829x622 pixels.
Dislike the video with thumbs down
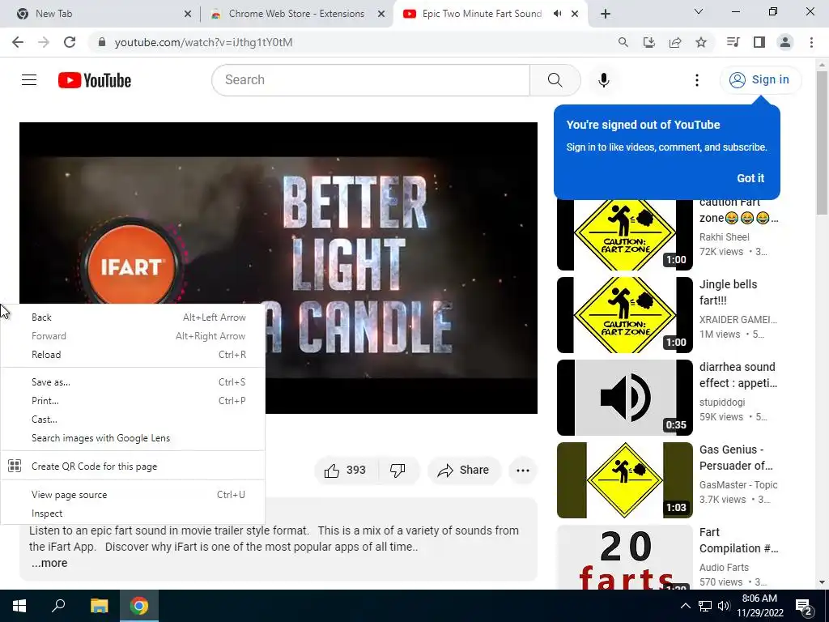(398, 470)
